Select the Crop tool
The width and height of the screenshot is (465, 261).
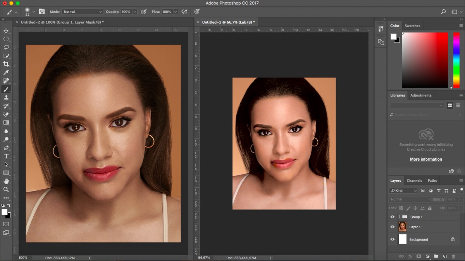click(6, 64)
